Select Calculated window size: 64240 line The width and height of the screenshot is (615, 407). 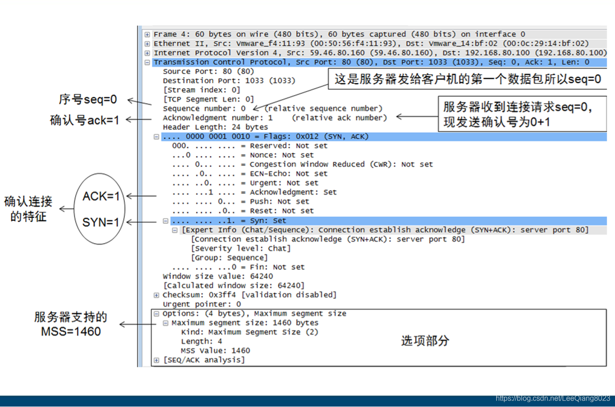[x=233, y=286]
